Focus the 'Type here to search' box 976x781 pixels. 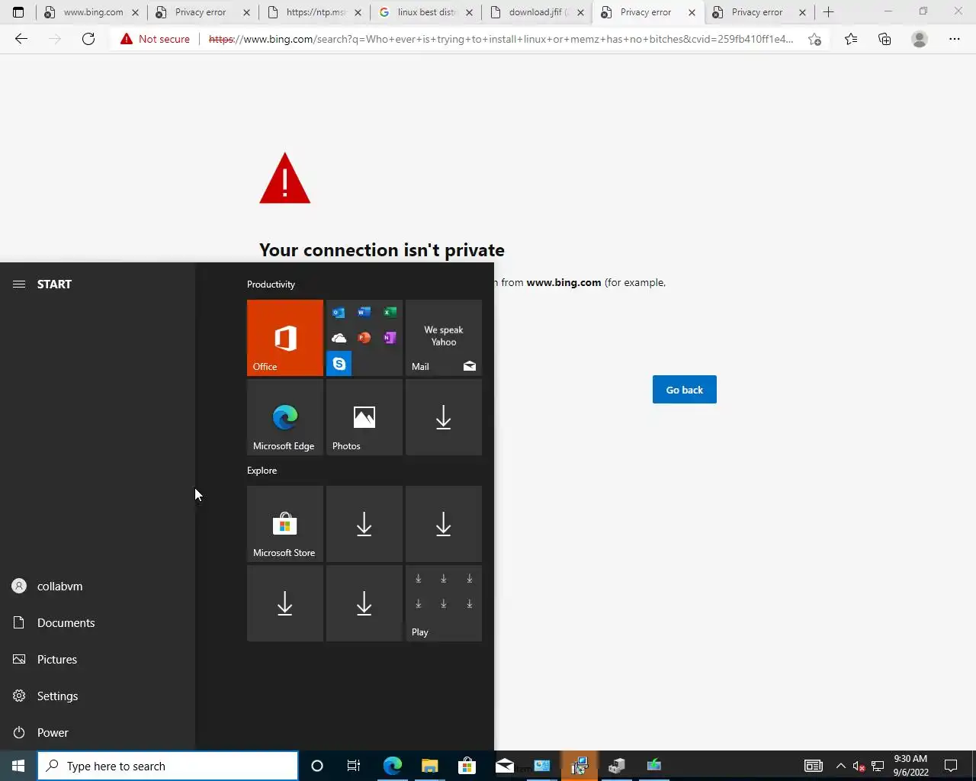(x=168, y=766)
